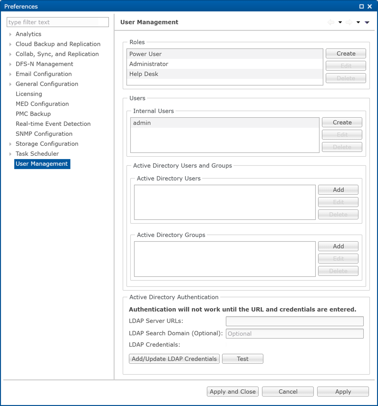
Task: Click the LDAP Search Domain field
Action: (x=294, y=333)
